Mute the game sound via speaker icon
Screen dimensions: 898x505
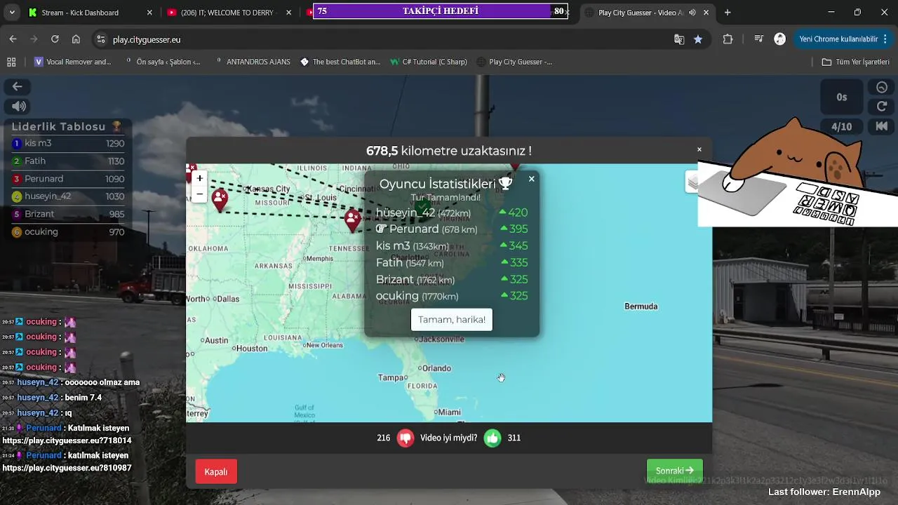(18, 107)
